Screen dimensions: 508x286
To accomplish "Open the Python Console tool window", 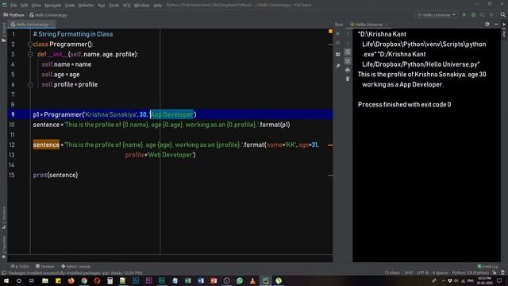I will click(75, 266).
